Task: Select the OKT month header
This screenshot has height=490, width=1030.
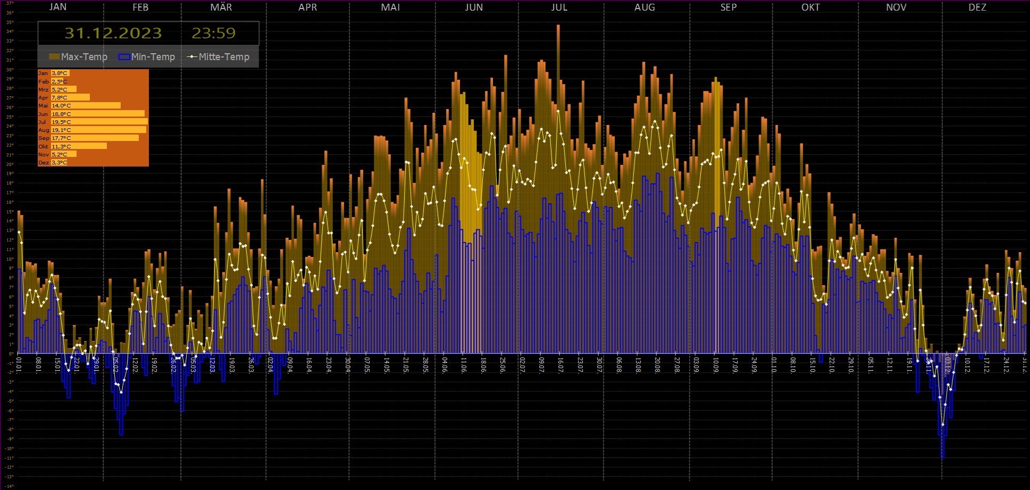Action: pos(810,7)
